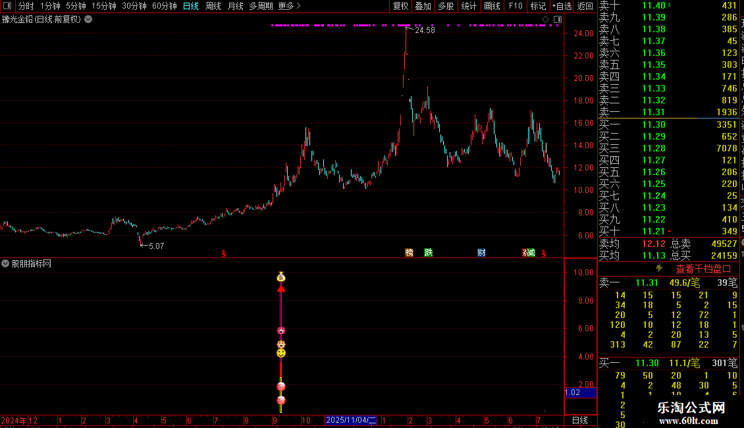
Task: Activate the 画线 drawing tool
Action: [492, 6]
